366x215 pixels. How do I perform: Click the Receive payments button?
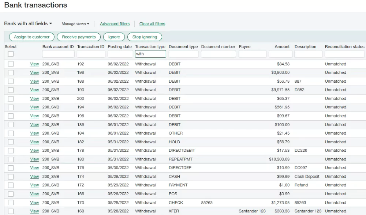point(79,37)
